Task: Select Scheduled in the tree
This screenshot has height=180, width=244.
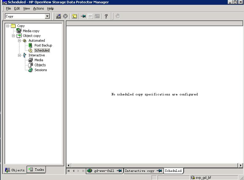Action: click(42, 50)
